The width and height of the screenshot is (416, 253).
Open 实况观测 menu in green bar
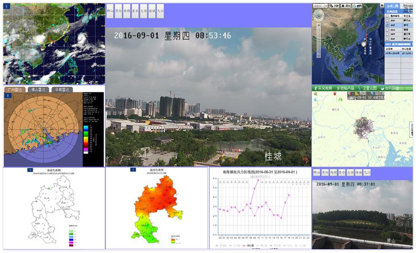(x=323, y=88)
